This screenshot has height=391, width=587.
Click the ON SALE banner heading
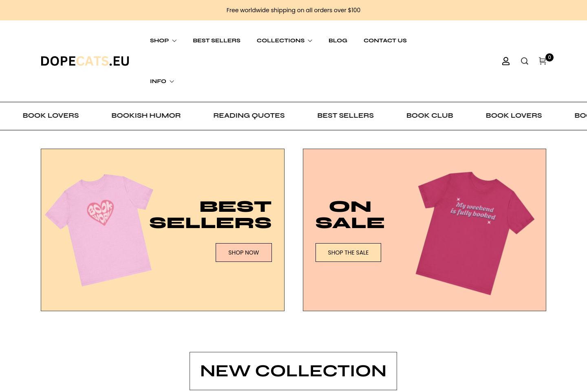point(350,215)
